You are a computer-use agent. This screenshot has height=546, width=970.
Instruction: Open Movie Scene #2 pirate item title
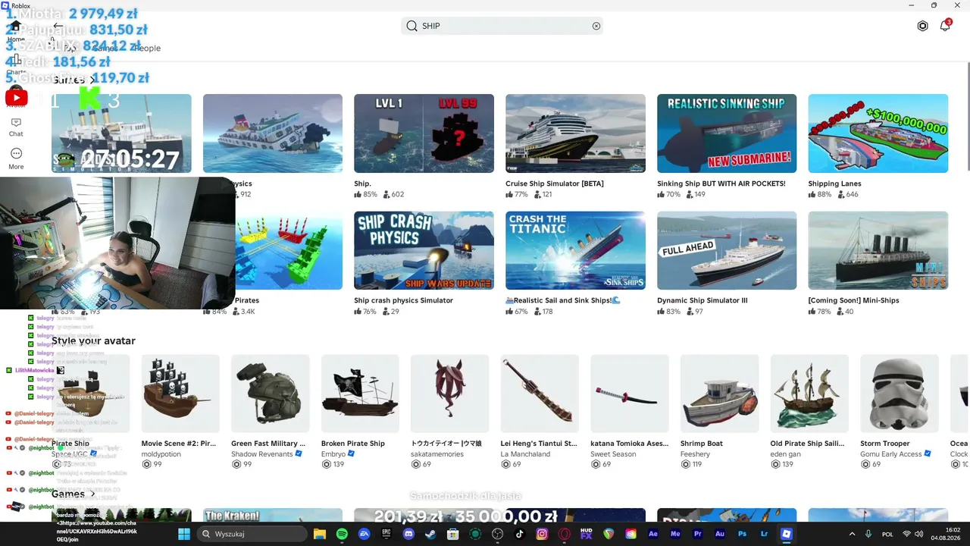pyautogui.click(x=179, y=444)
